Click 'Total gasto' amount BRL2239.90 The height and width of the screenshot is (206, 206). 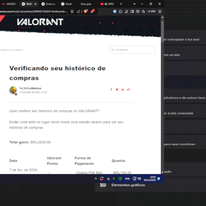(41, 142)
